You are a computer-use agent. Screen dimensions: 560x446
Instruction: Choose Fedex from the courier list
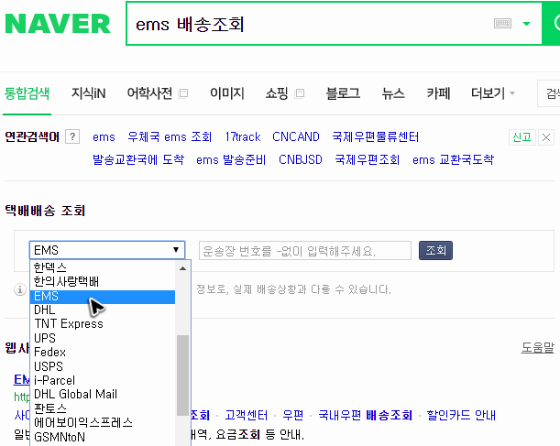103,353
